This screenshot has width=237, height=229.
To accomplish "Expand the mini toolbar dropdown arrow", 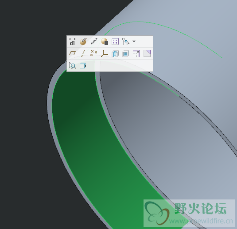I will [134, 41].
